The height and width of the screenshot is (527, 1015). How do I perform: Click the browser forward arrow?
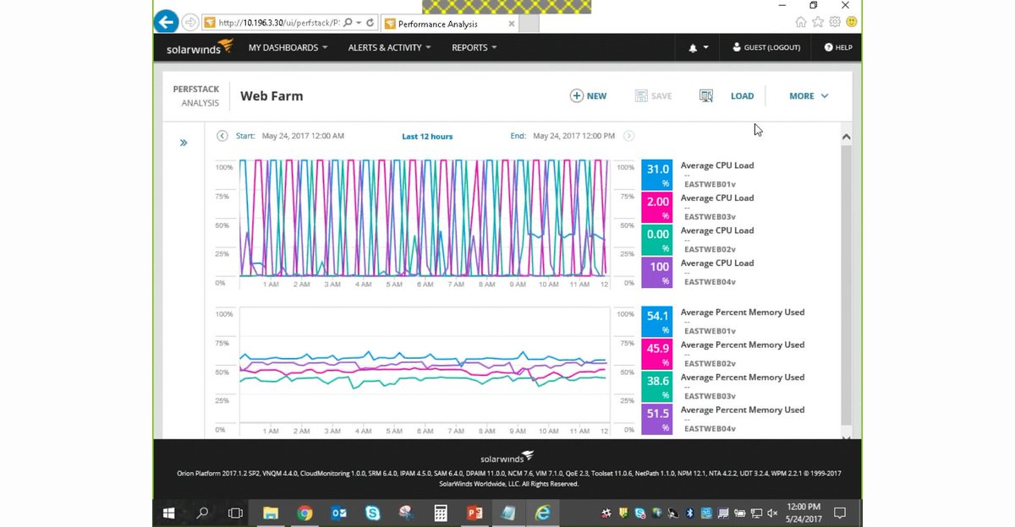coord(190,22)
